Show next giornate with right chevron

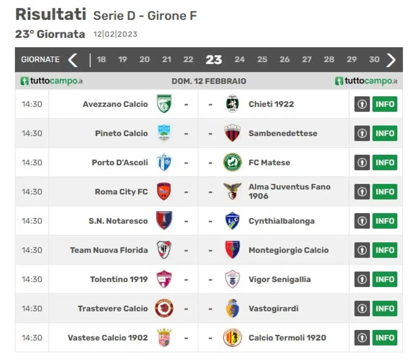pos(391,60)
